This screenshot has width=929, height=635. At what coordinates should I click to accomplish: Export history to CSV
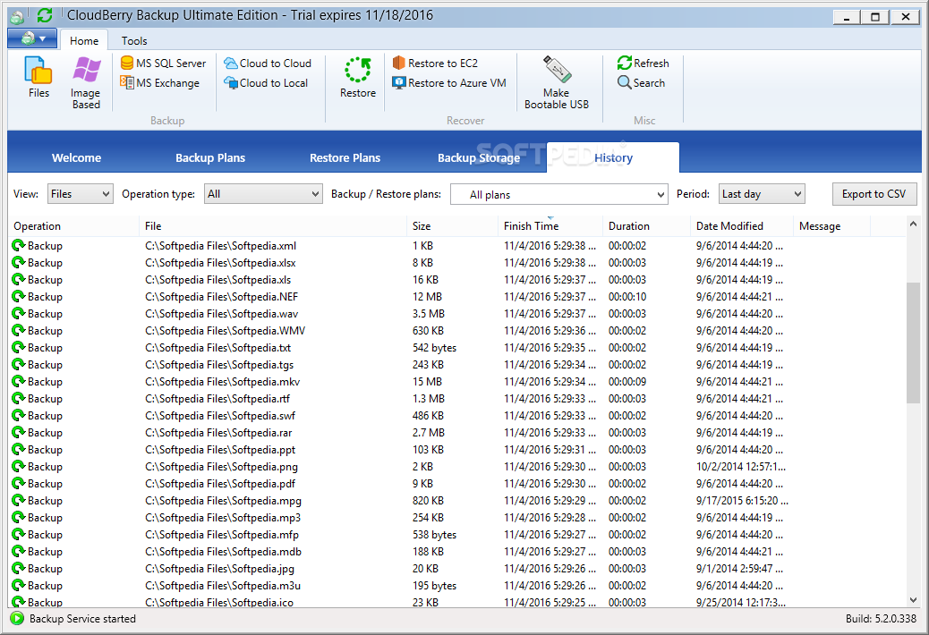pyautogui.click(x=874, y=194)
